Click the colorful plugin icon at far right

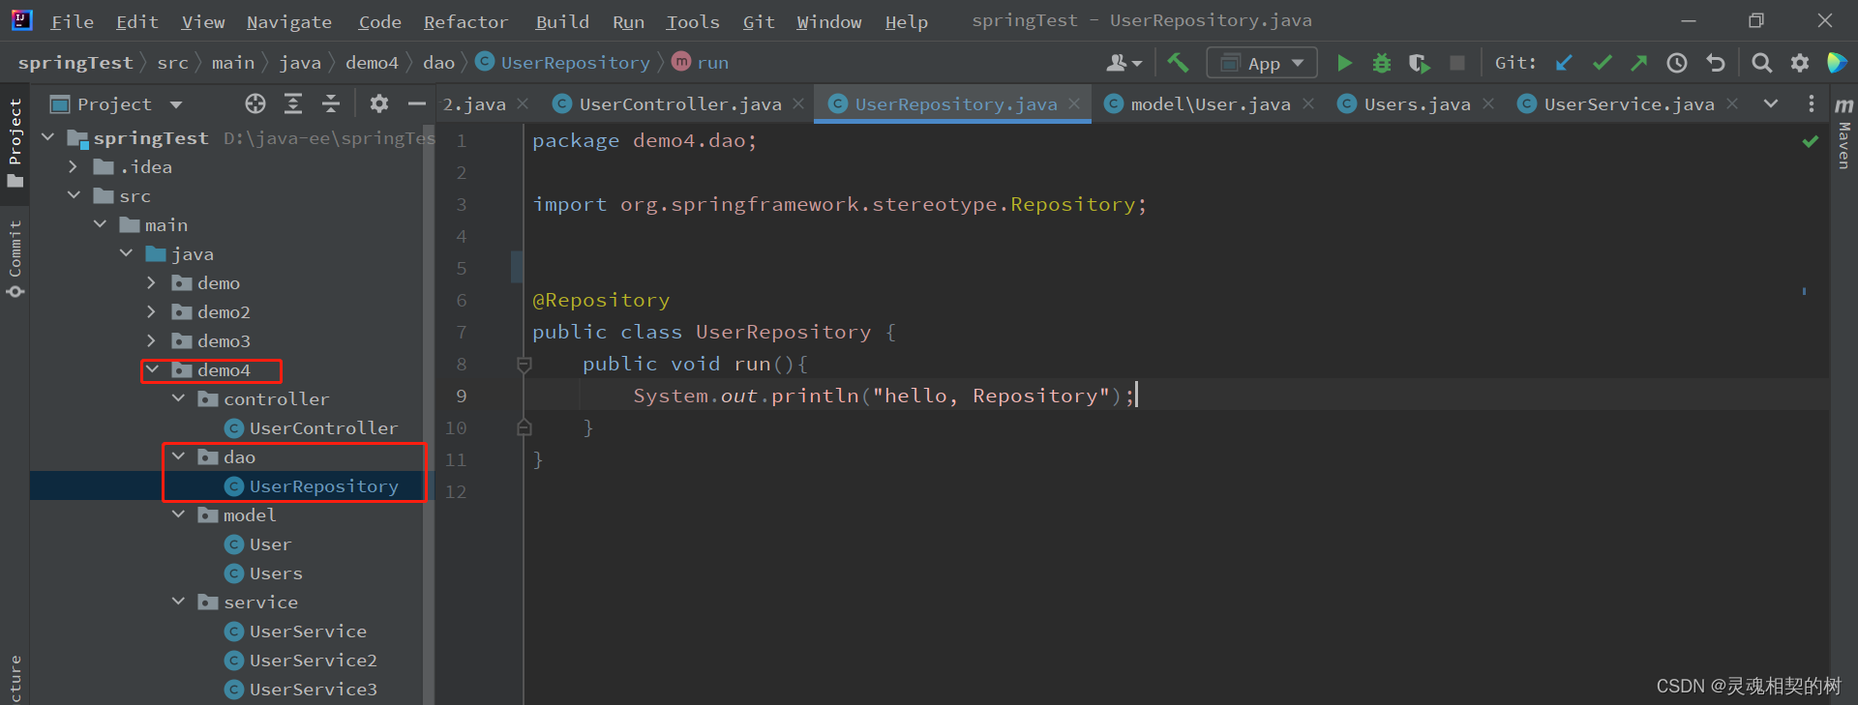[1837, 63]
